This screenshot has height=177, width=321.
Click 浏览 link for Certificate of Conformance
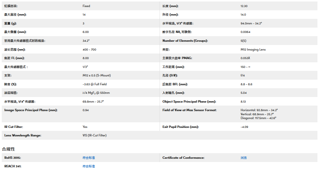pos(244,158)
